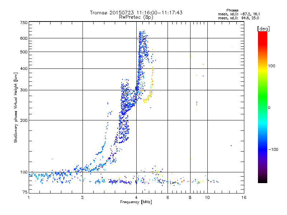Click the x-axis tick label '4'

136,197
